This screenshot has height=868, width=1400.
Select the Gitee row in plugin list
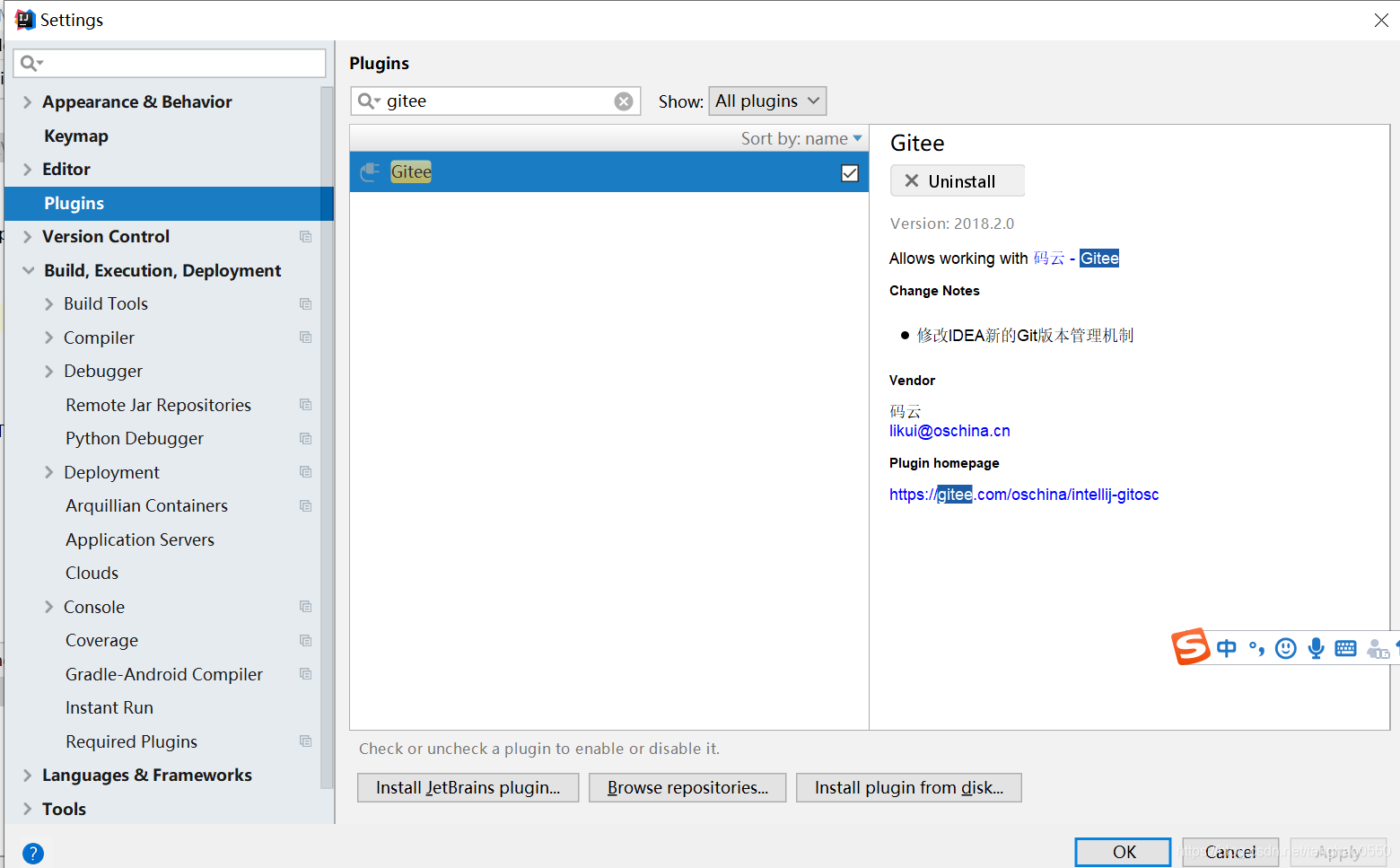[609, 171]
